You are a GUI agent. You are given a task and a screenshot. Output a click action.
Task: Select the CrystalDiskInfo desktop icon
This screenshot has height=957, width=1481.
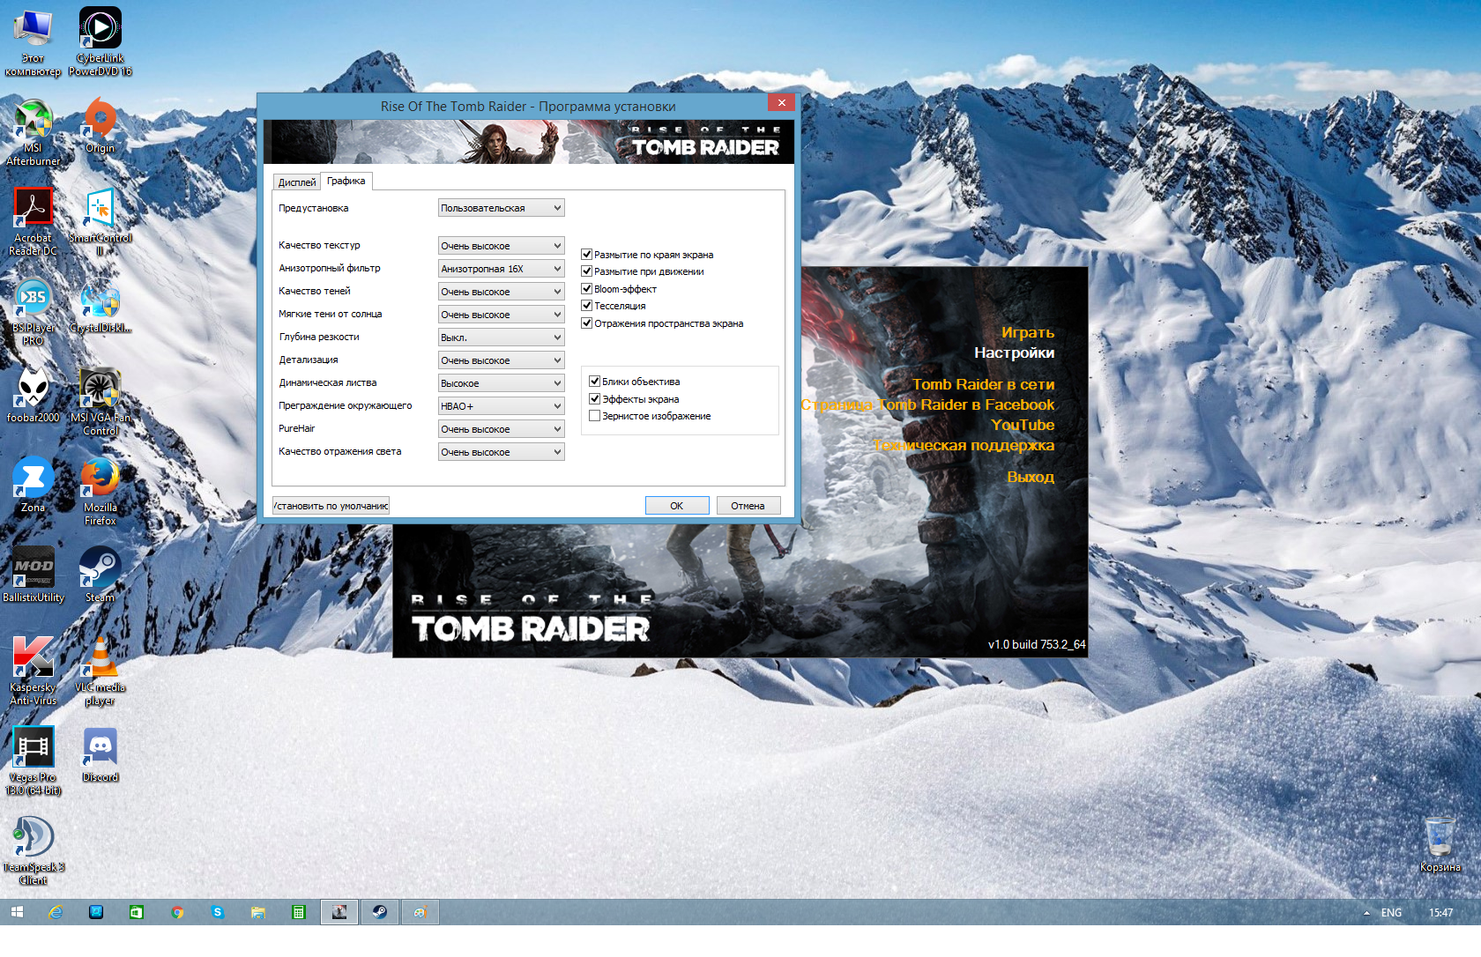pyautogui.click(x=100, y=306)
